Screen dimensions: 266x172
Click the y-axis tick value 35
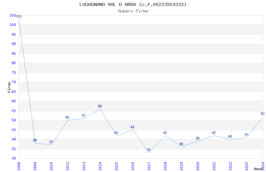[14, 149]
